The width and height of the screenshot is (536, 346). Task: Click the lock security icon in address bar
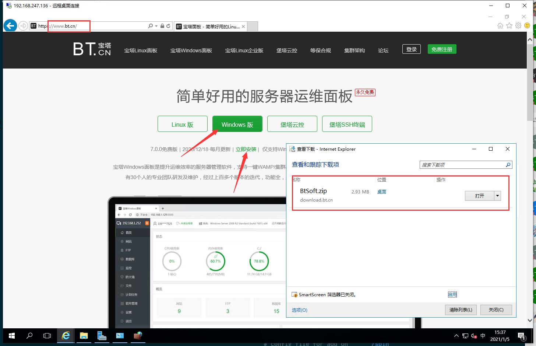click(x=162, y=26)
